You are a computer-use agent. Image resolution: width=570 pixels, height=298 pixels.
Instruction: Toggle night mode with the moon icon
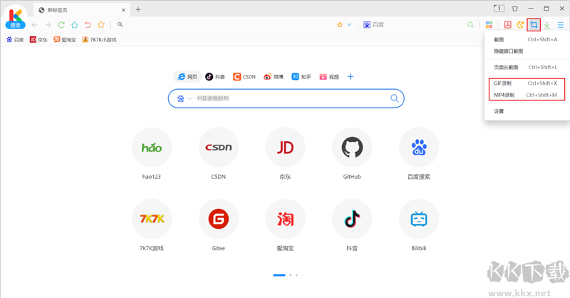point(520,25)
